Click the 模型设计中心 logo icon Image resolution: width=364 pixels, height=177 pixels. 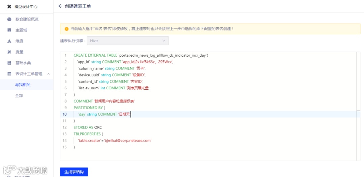pyautogui.click(x=9, y=7)
